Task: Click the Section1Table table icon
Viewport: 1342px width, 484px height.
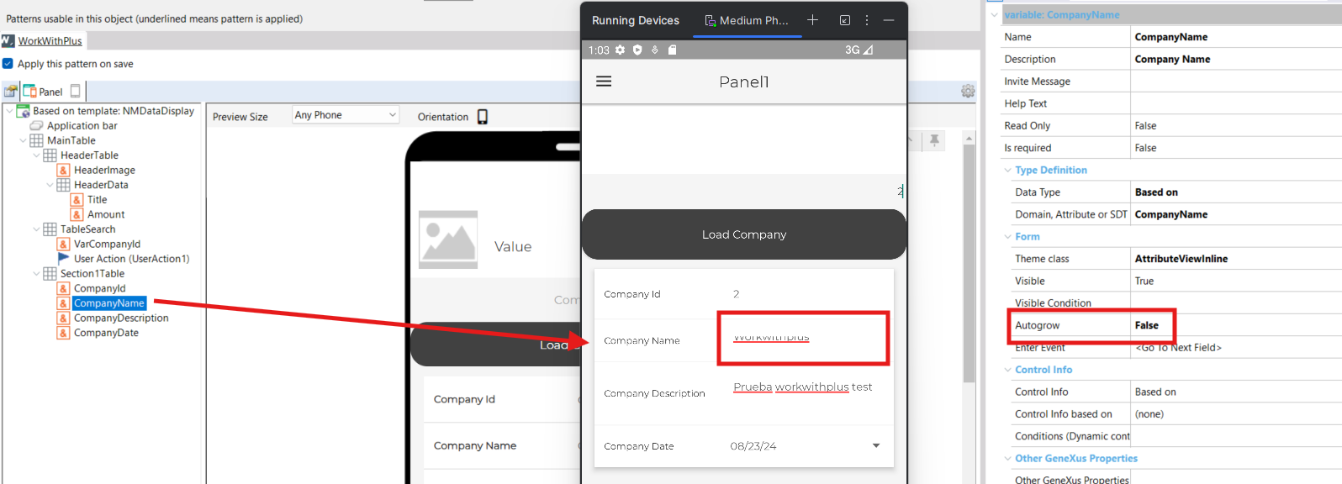Action: click(x=50, y=274)
